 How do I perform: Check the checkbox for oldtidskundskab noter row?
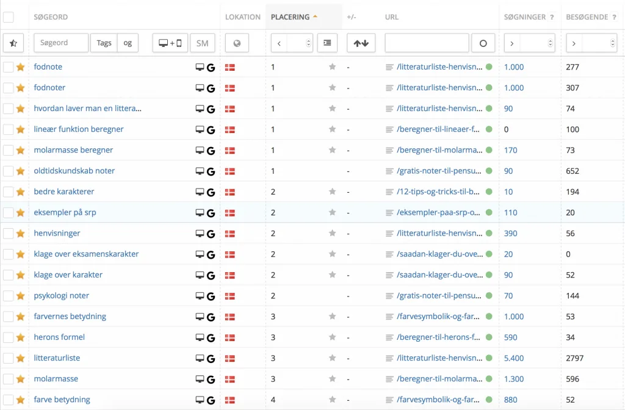9,171
